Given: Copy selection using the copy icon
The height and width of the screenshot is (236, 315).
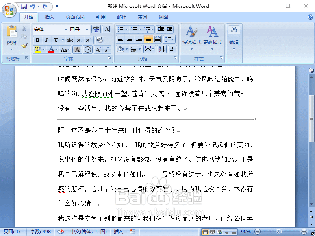Looking at the screenshot, I should [24, 37].
